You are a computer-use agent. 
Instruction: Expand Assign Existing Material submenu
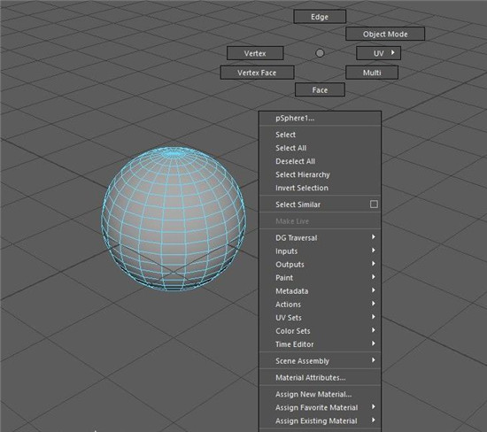[321, 420]
